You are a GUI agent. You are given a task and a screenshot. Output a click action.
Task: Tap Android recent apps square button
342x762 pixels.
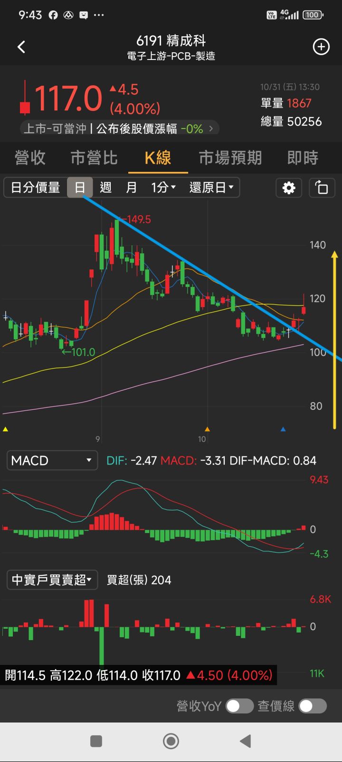pos(96,741)
